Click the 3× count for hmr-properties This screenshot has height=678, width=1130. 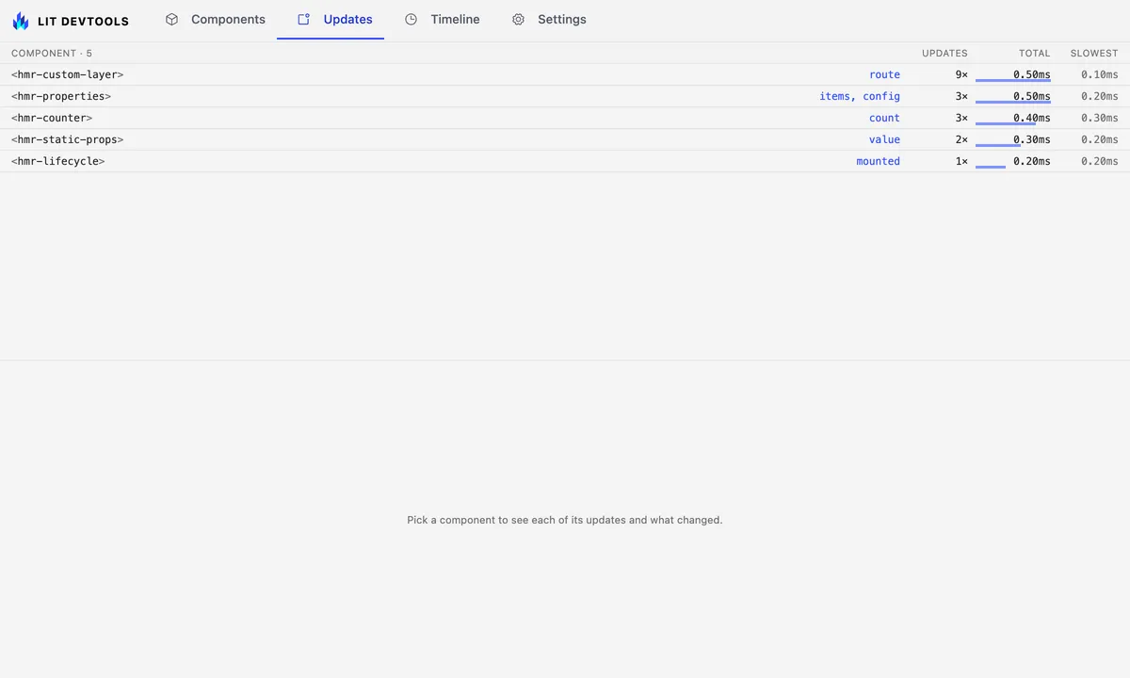961,96
